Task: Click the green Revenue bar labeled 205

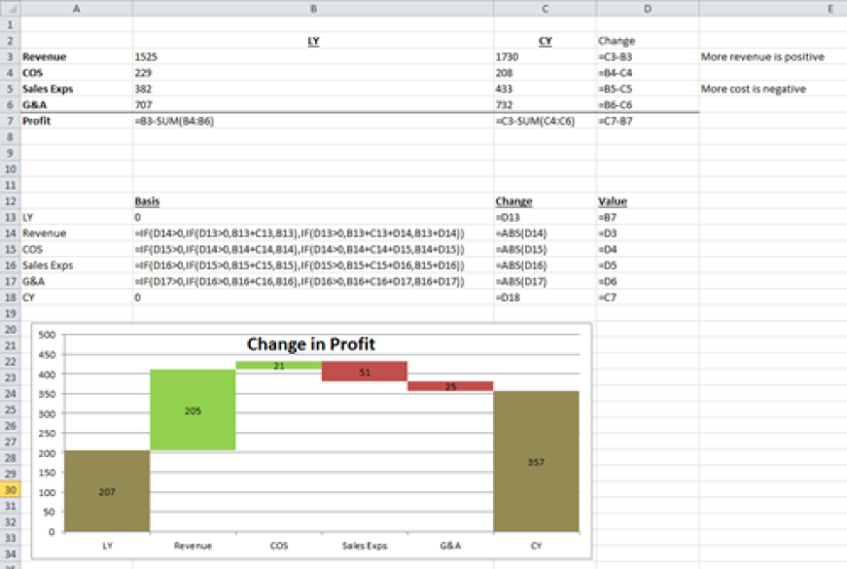Action: tap(193, 409)
